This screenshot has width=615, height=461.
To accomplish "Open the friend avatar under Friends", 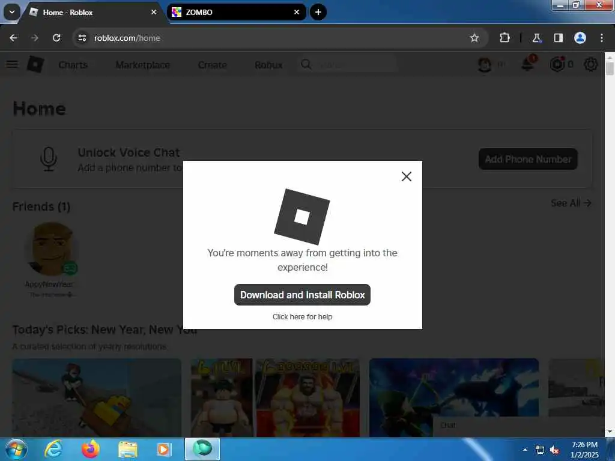I will pyautogui.click(x=51, y=249).
